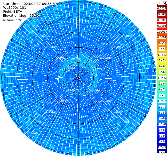Select the 0.0017 colorbar tick label
Screen dimensions: 167x156
(x=162, y=8)
